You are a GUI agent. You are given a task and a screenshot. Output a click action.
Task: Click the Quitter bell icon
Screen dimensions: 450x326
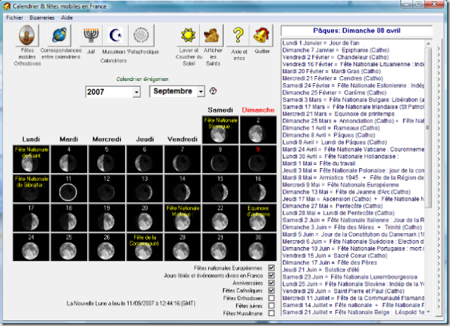262,35
